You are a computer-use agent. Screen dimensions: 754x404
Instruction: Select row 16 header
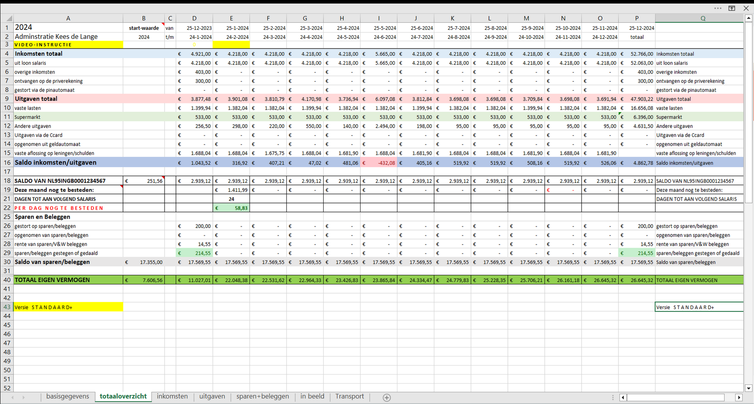7,163
